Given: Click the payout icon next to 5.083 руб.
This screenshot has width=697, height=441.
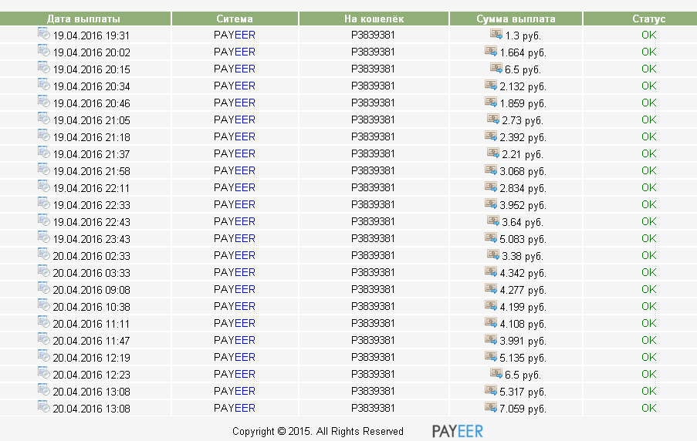Looking at the screenshot, I should point(491,237).
